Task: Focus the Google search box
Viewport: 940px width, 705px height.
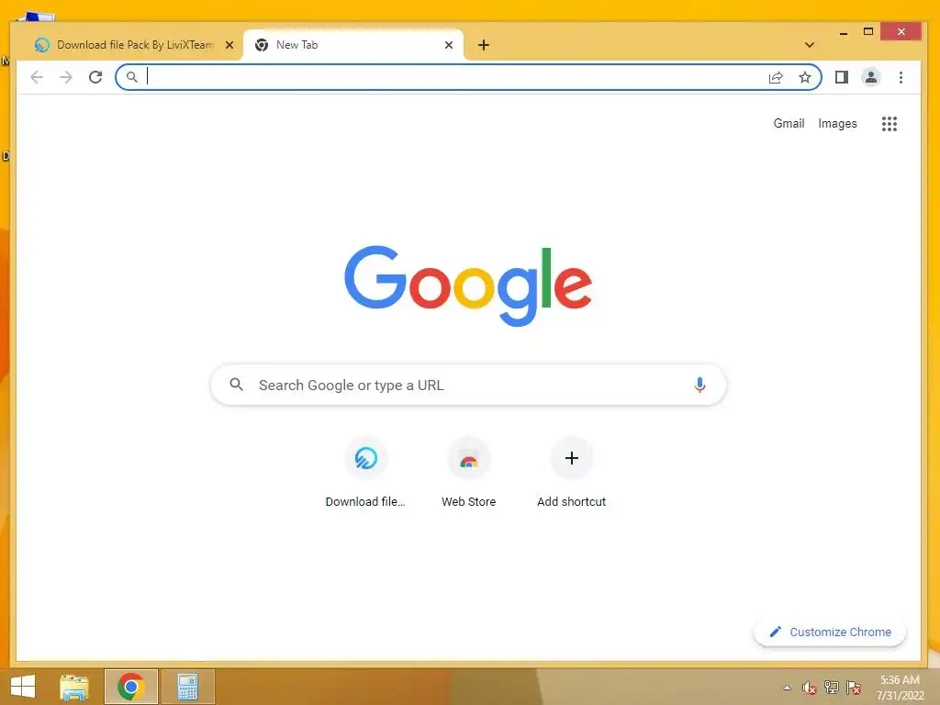Action: [468, 385]
